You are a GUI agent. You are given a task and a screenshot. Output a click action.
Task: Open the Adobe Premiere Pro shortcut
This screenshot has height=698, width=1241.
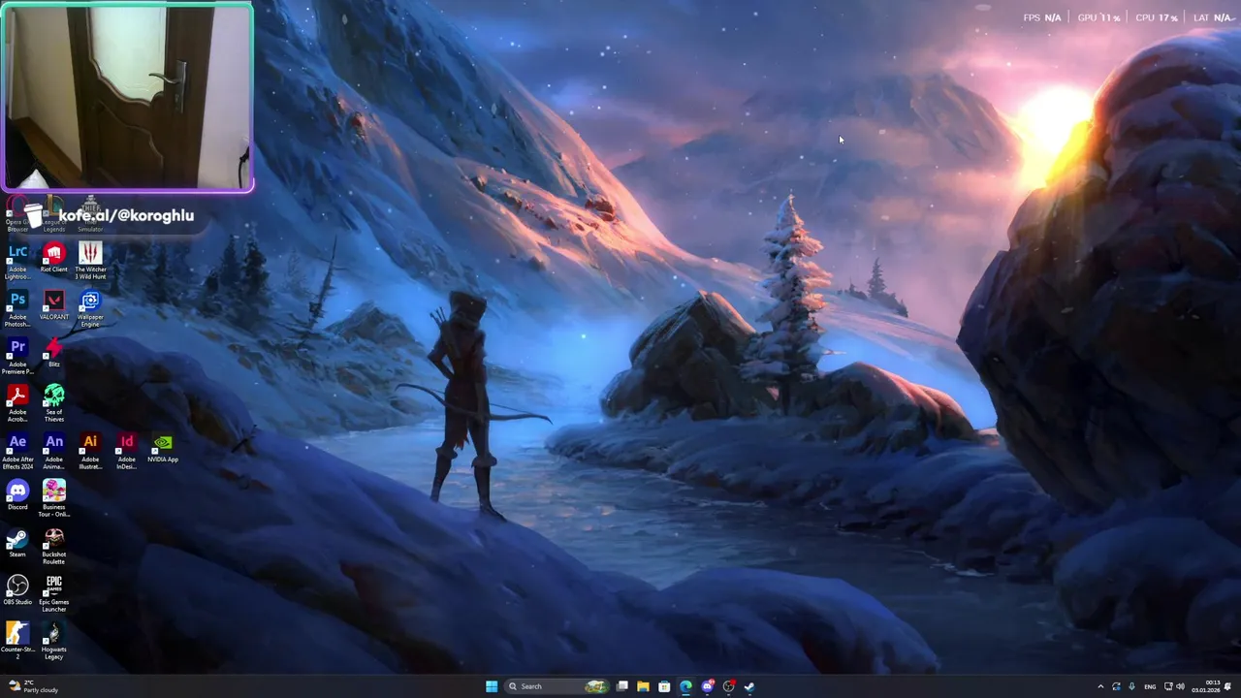click(17, 356)
